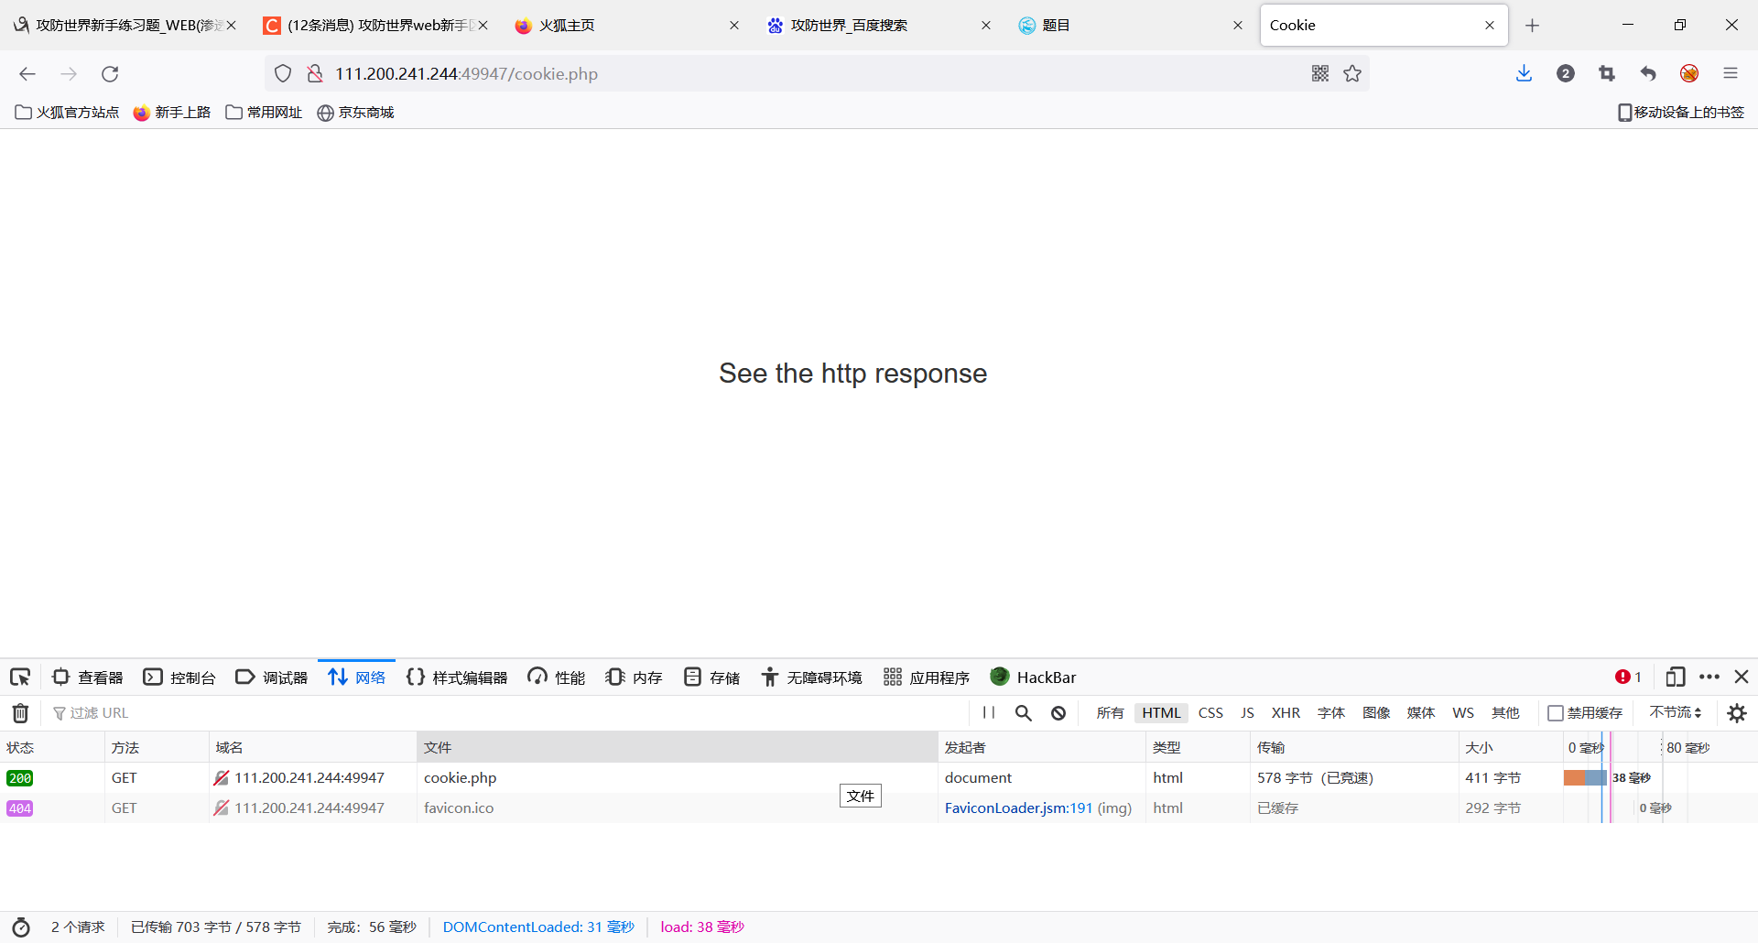Open the 存储 storage tab
Viewport: 1758px width, 943px height.
[x=711, y=677]
